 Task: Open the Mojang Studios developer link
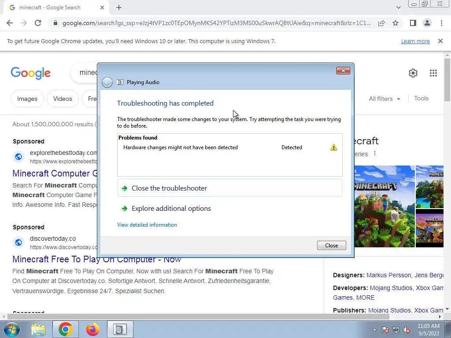[x=391, y=288]
